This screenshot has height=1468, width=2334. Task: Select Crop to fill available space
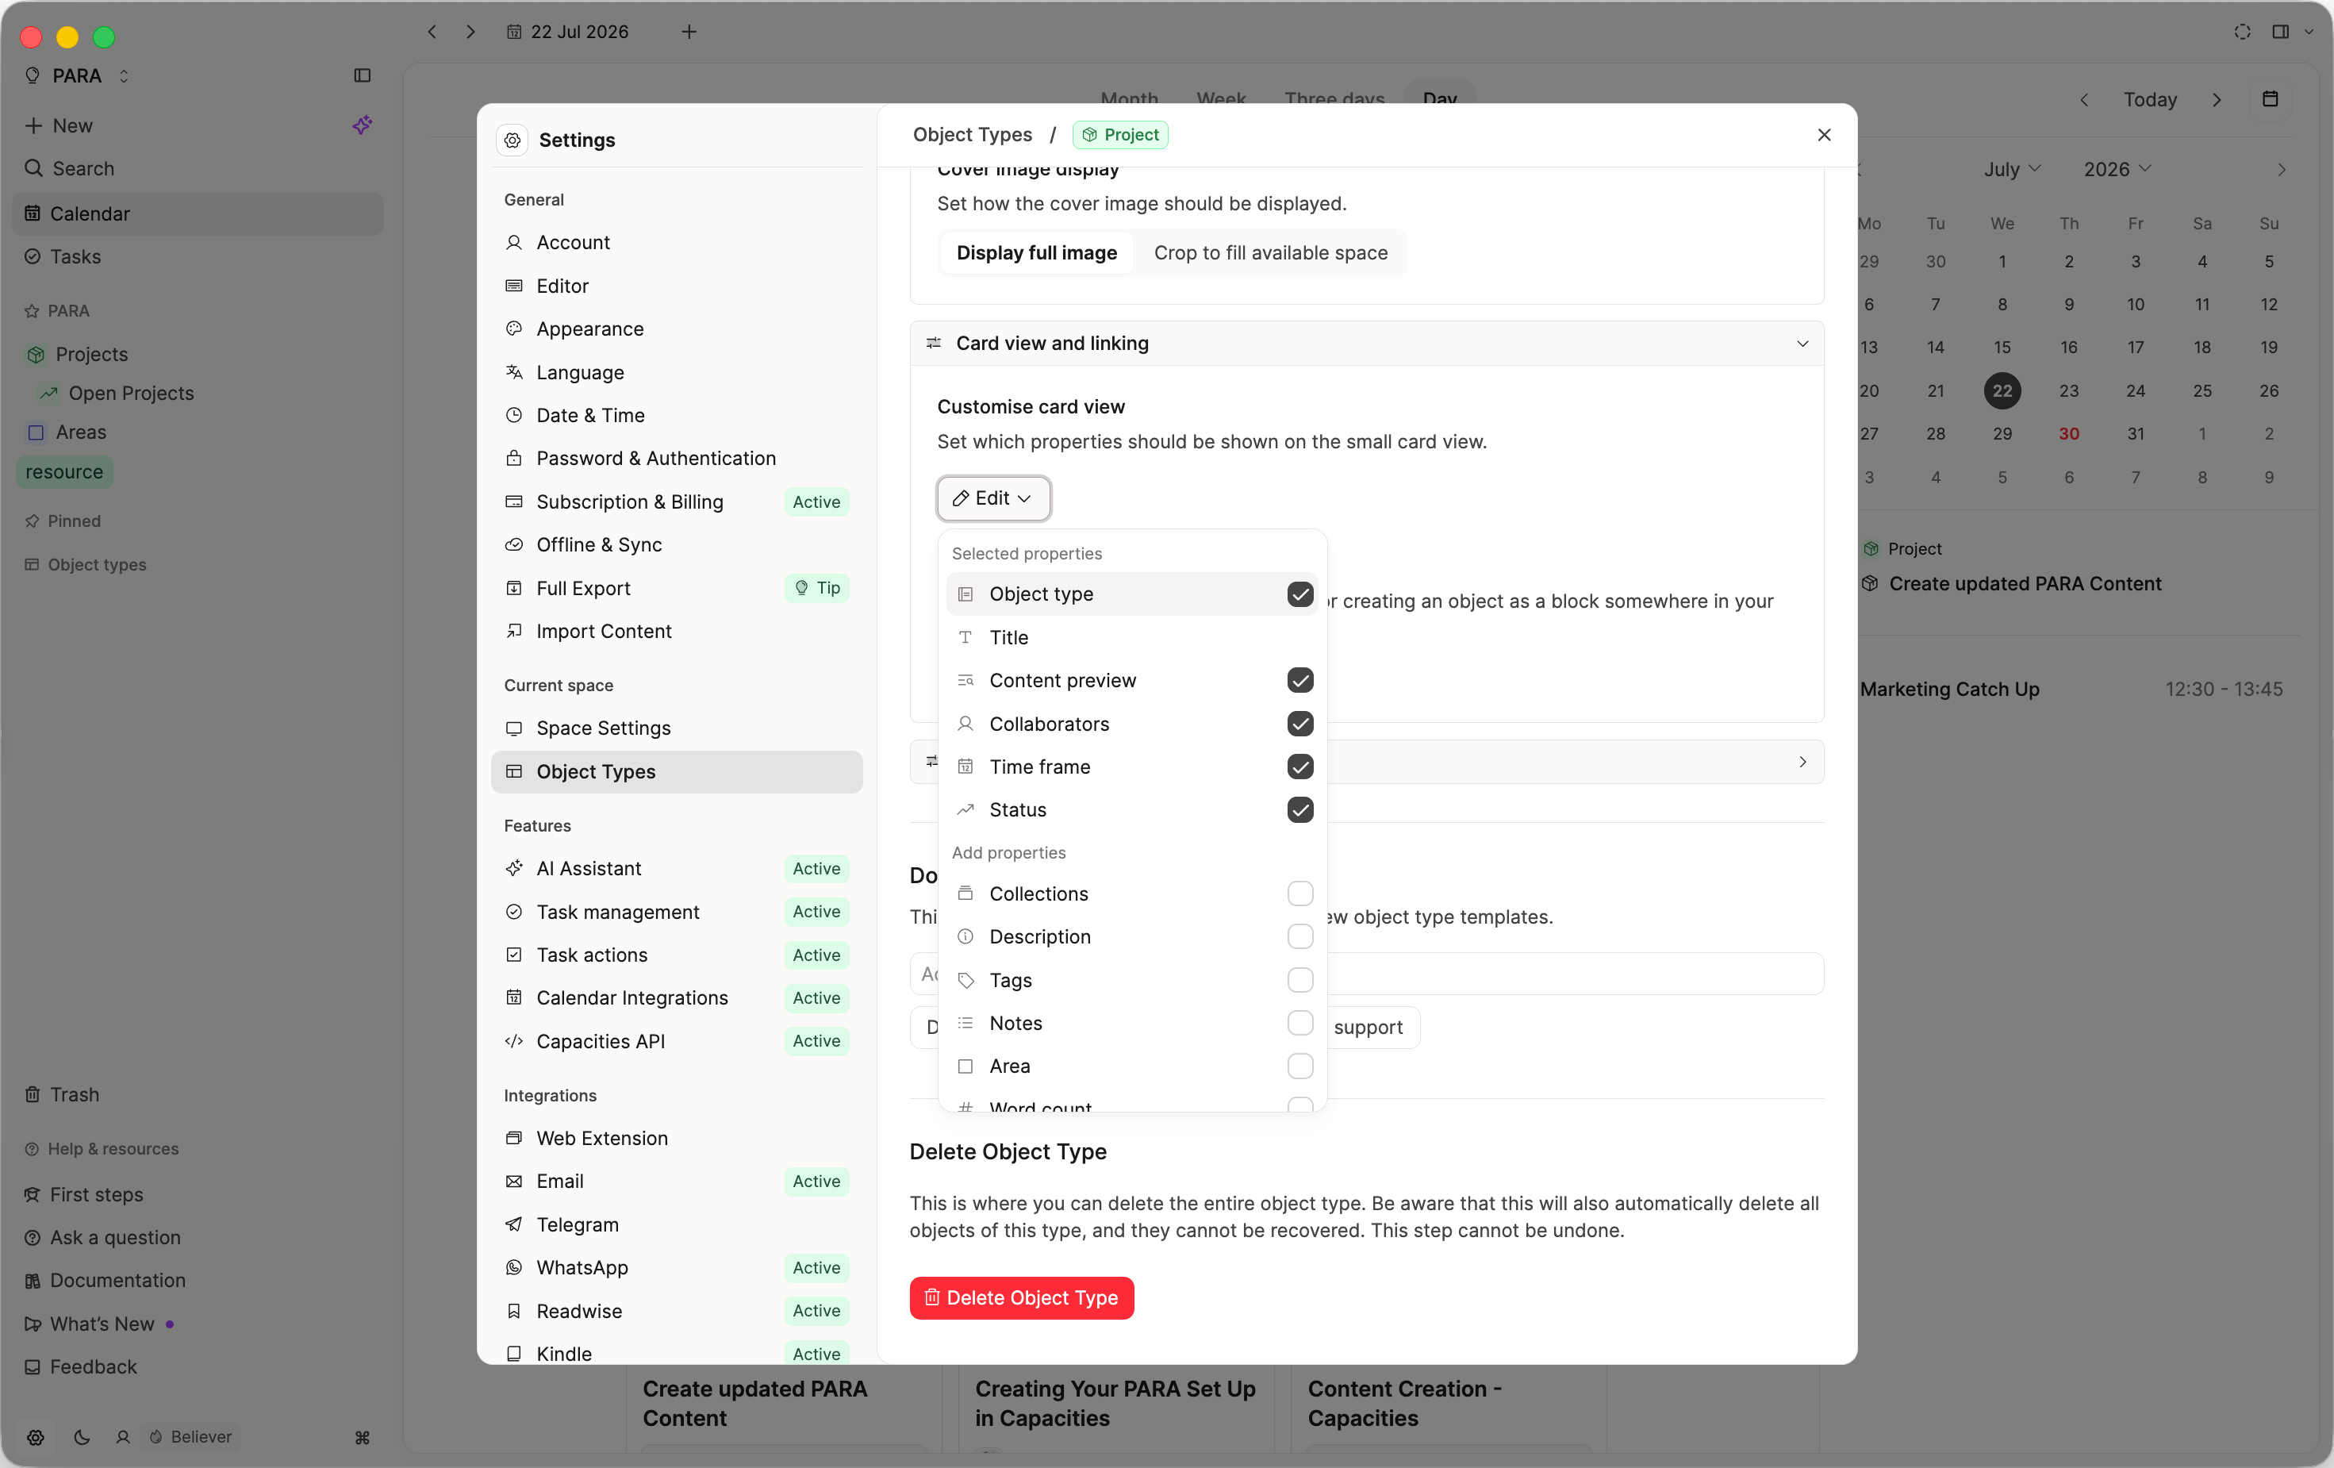(1270, 253)
